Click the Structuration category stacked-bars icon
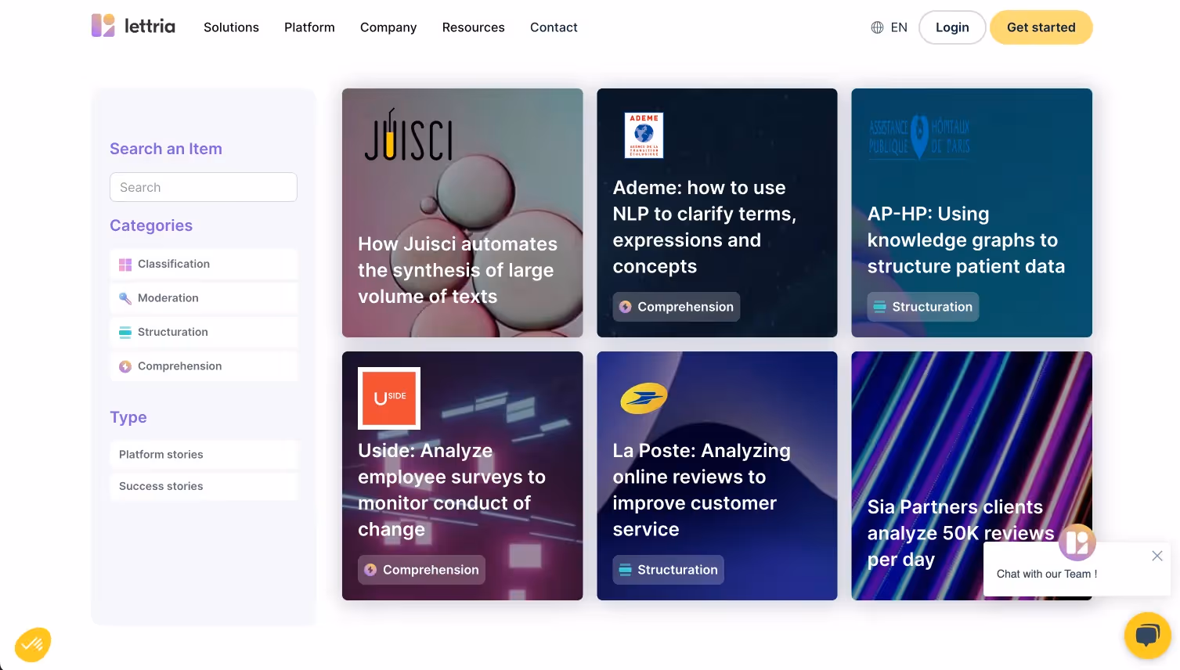The image size is (1180, 670). point(125,332)
